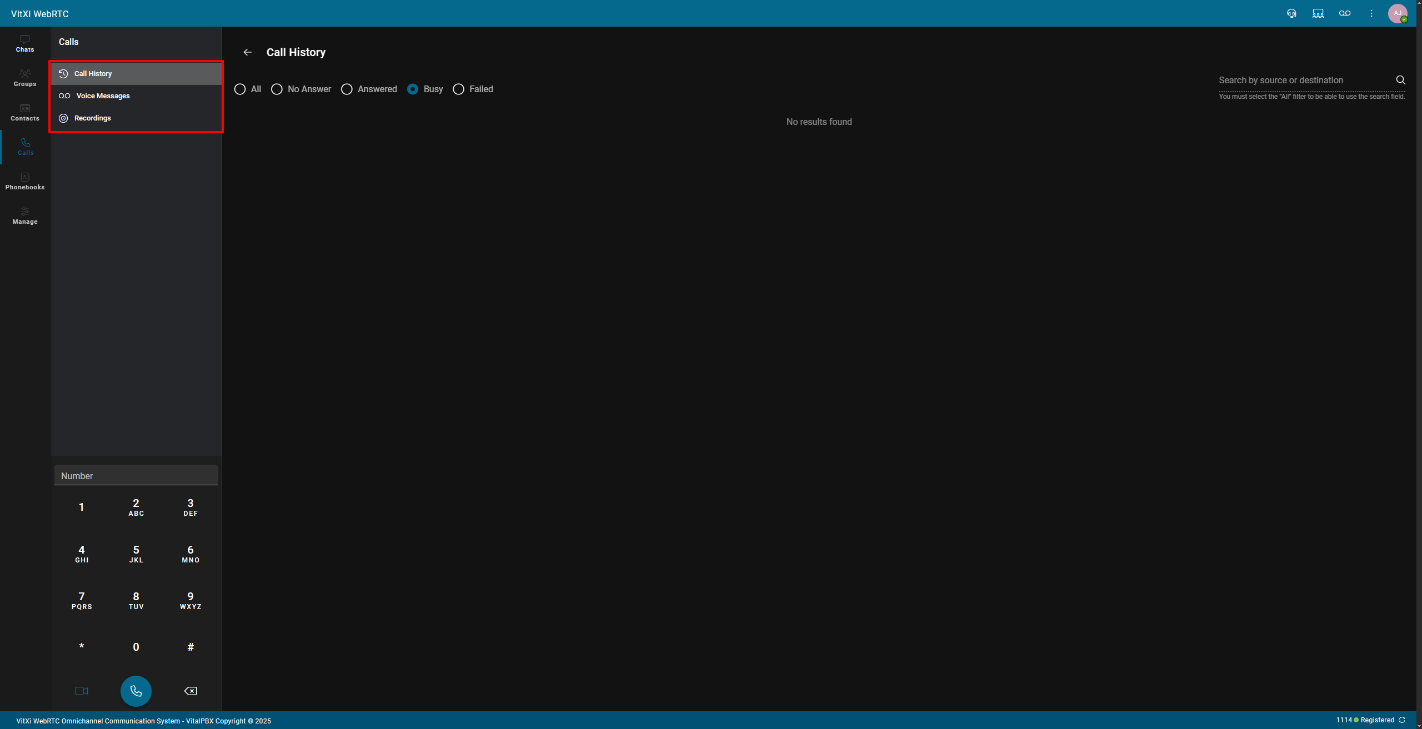Delete last digit with backspace icon

[x=191, y=691]
